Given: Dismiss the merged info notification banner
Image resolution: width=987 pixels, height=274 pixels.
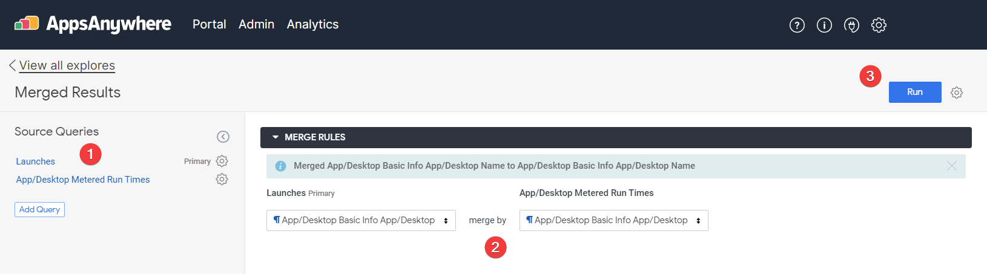Looking at the screenshot, I should point(952,166).
